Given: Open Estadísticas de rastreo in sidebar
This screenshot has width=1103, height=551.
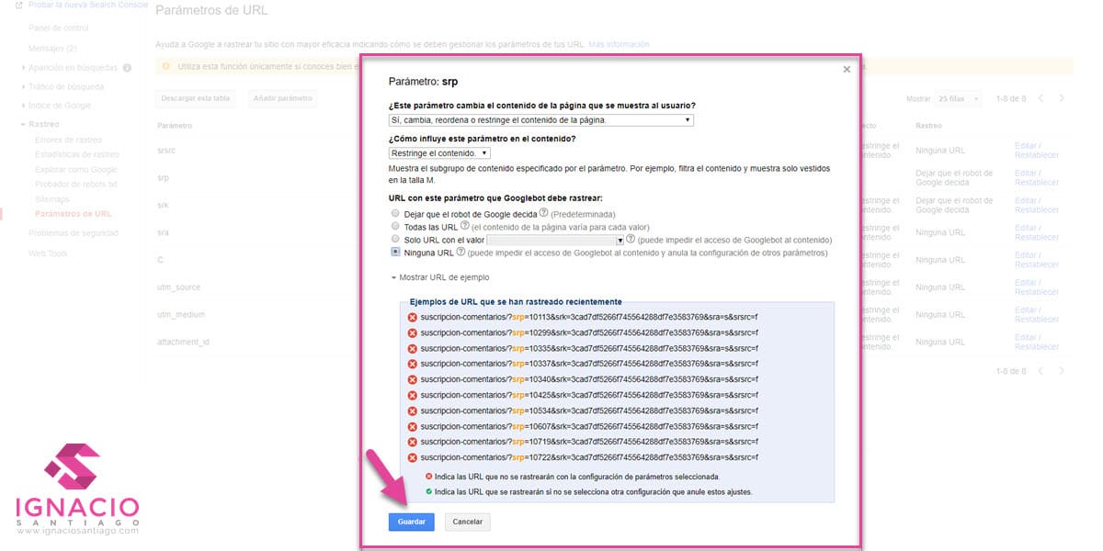Looking at the screenshot, I should (x=77, y=155).
